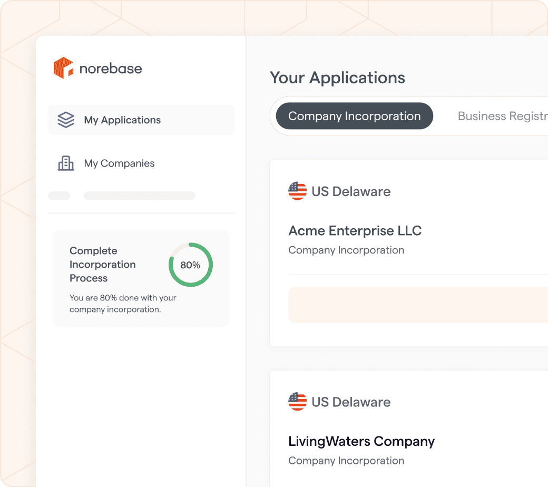
Task: Go to My Companies in the sidebar
Action: [119, 163]
